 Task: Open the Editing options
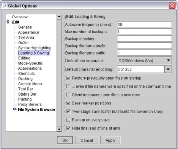pyautogui.click(x=24, y=58)
